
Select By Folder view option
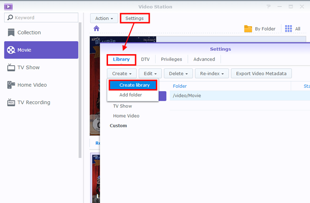(x=260, y=29)
